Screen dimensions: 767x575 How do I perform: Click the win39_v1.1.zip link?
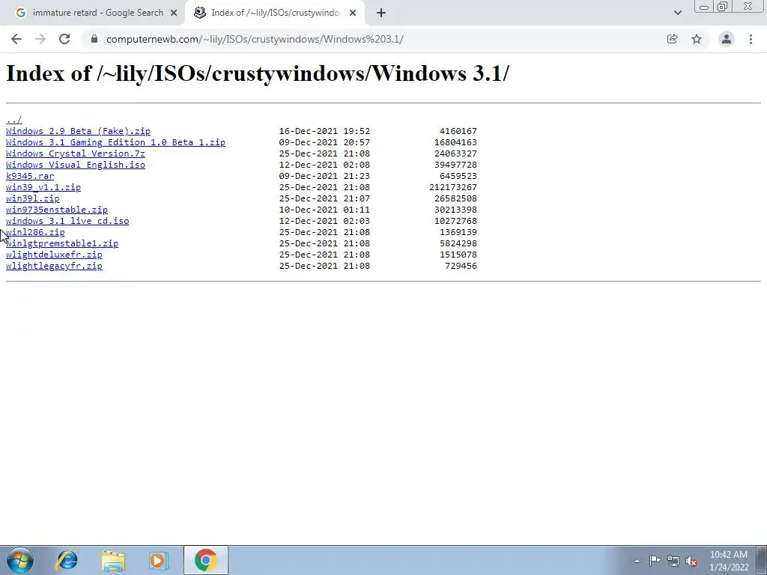43,187
